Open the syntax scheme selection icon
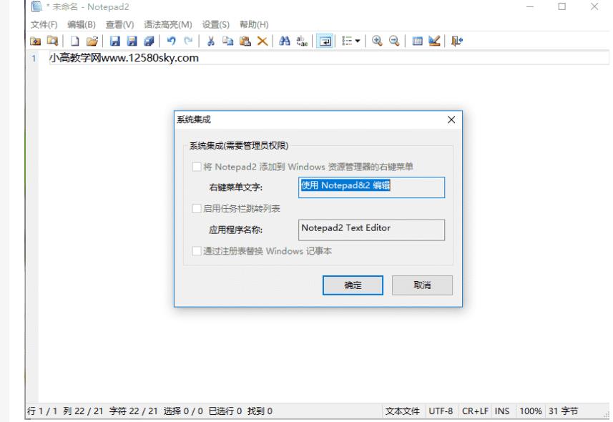613x422 pixels. 417,41
